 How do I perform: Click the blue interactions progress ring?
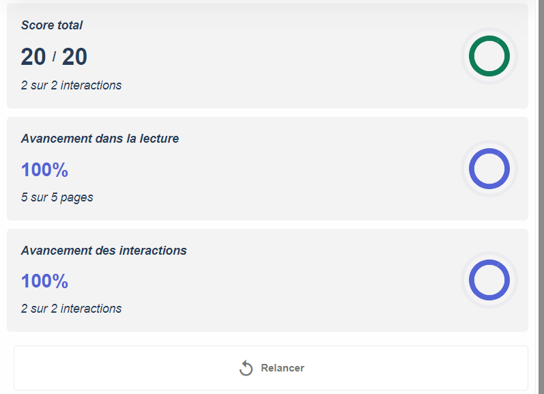pos(489,280)
